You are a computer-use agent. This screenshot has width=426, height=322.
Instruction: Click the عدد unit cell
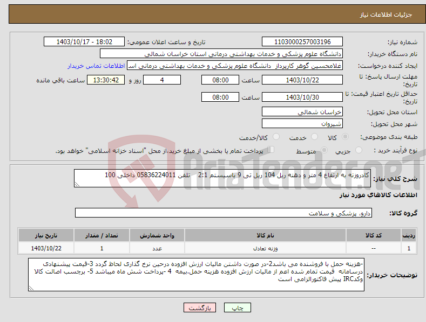(x=157, y=248)
